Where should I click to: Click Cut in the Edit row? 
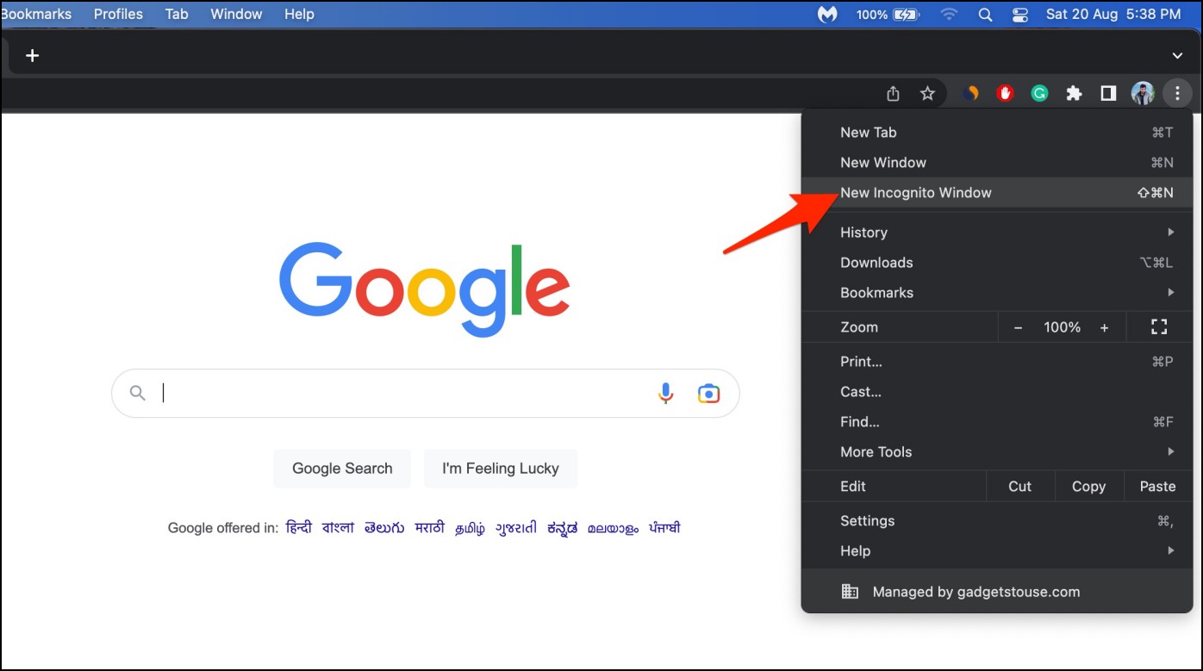point(1020,487)
